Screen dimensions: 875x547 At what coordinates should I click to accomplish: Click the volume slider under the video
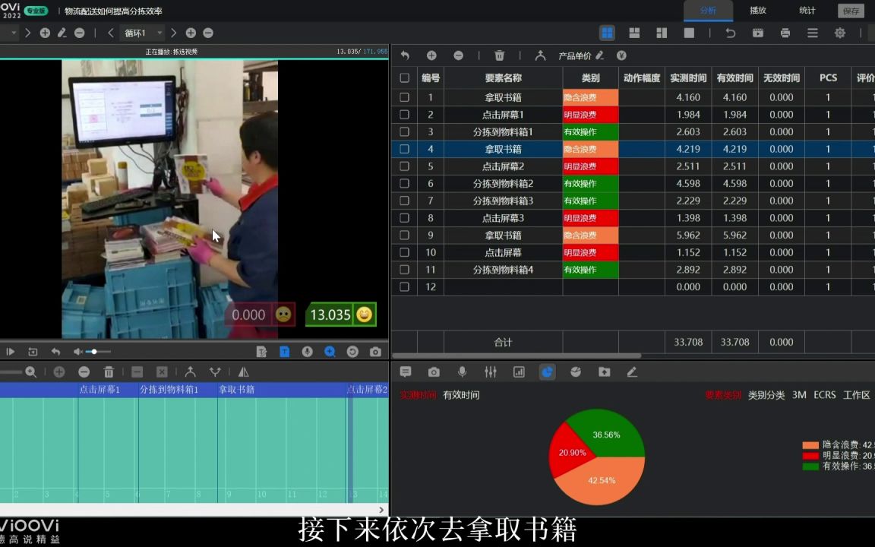[94, 351]
